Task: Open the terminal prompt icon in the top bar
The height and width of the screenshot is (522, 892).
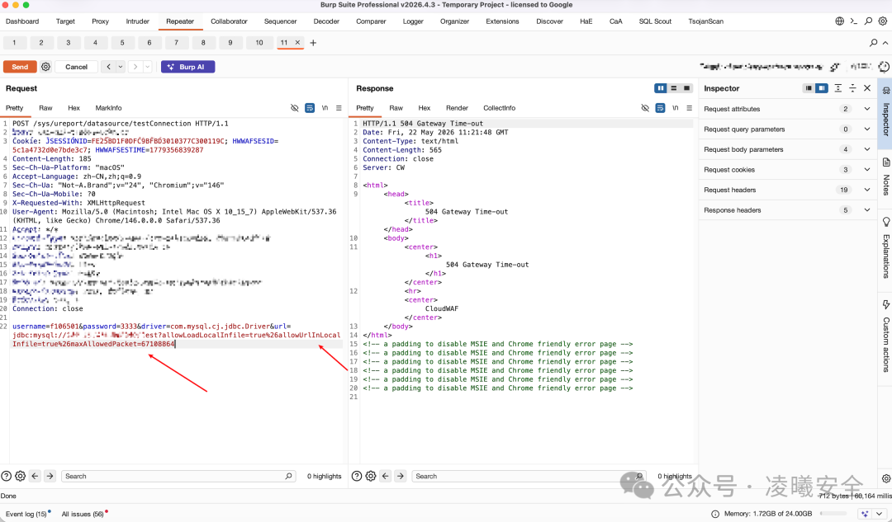Action: point(854,21)
